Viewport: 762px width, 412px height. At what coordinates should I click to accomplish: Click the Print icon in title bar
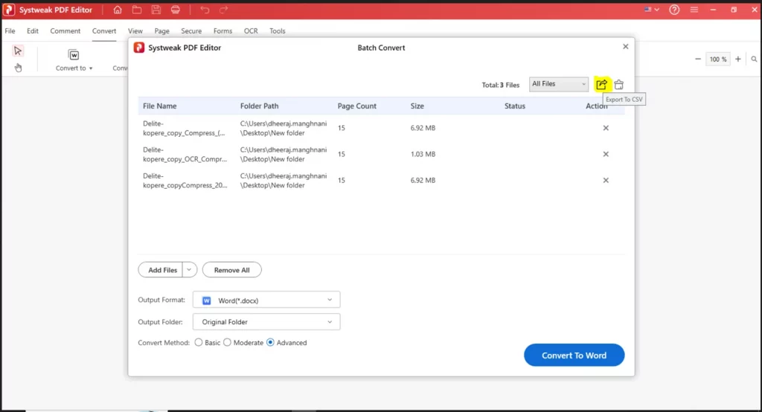point(176,10)
